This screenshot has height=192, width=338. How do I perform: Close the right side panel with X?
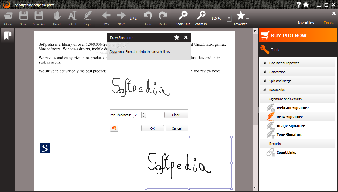click(x=334, y=13)
